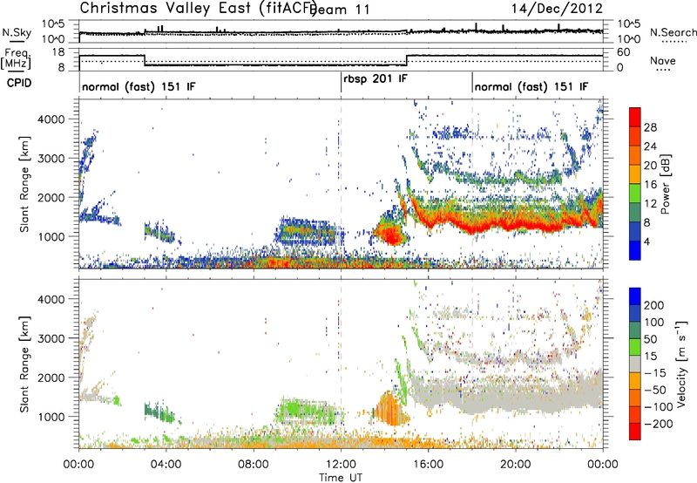Click the '4000' range tick in the power panel
The height and width of the screenshot is (483, 697).
tap(51, 119)
